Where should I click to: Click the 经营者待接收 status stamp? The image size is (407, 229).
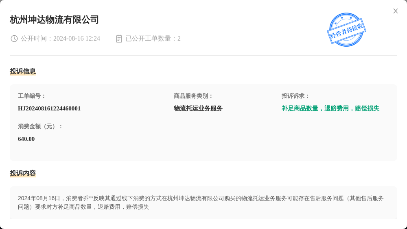coord(346,30)
